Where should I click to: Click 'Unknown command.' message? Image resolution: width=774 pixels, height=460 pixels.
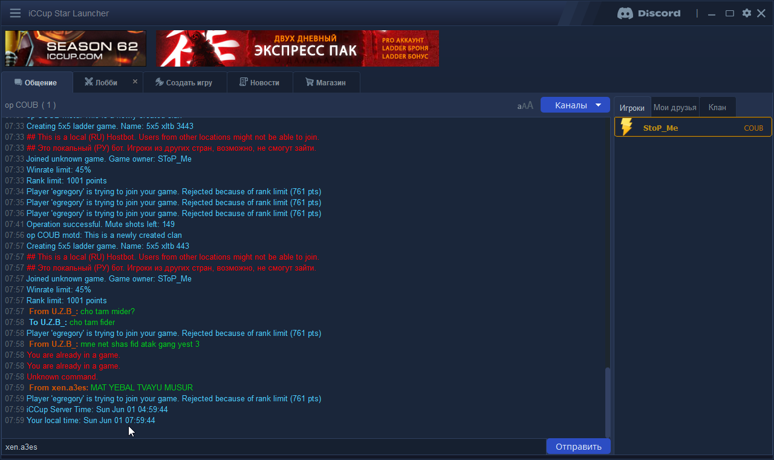click(62, 376)
